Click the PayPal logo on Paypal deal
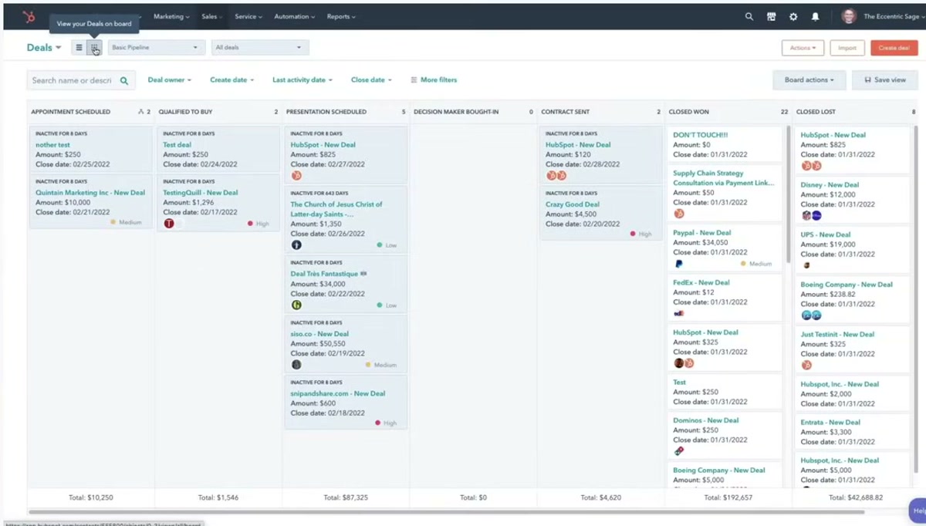This screenshot has width=926, height=526. [678, 264]
